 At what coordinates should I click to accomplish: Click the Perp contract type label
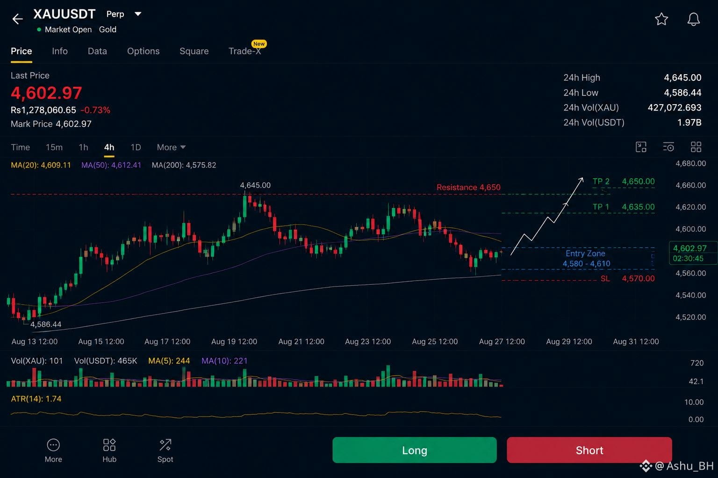pos(115,14)
